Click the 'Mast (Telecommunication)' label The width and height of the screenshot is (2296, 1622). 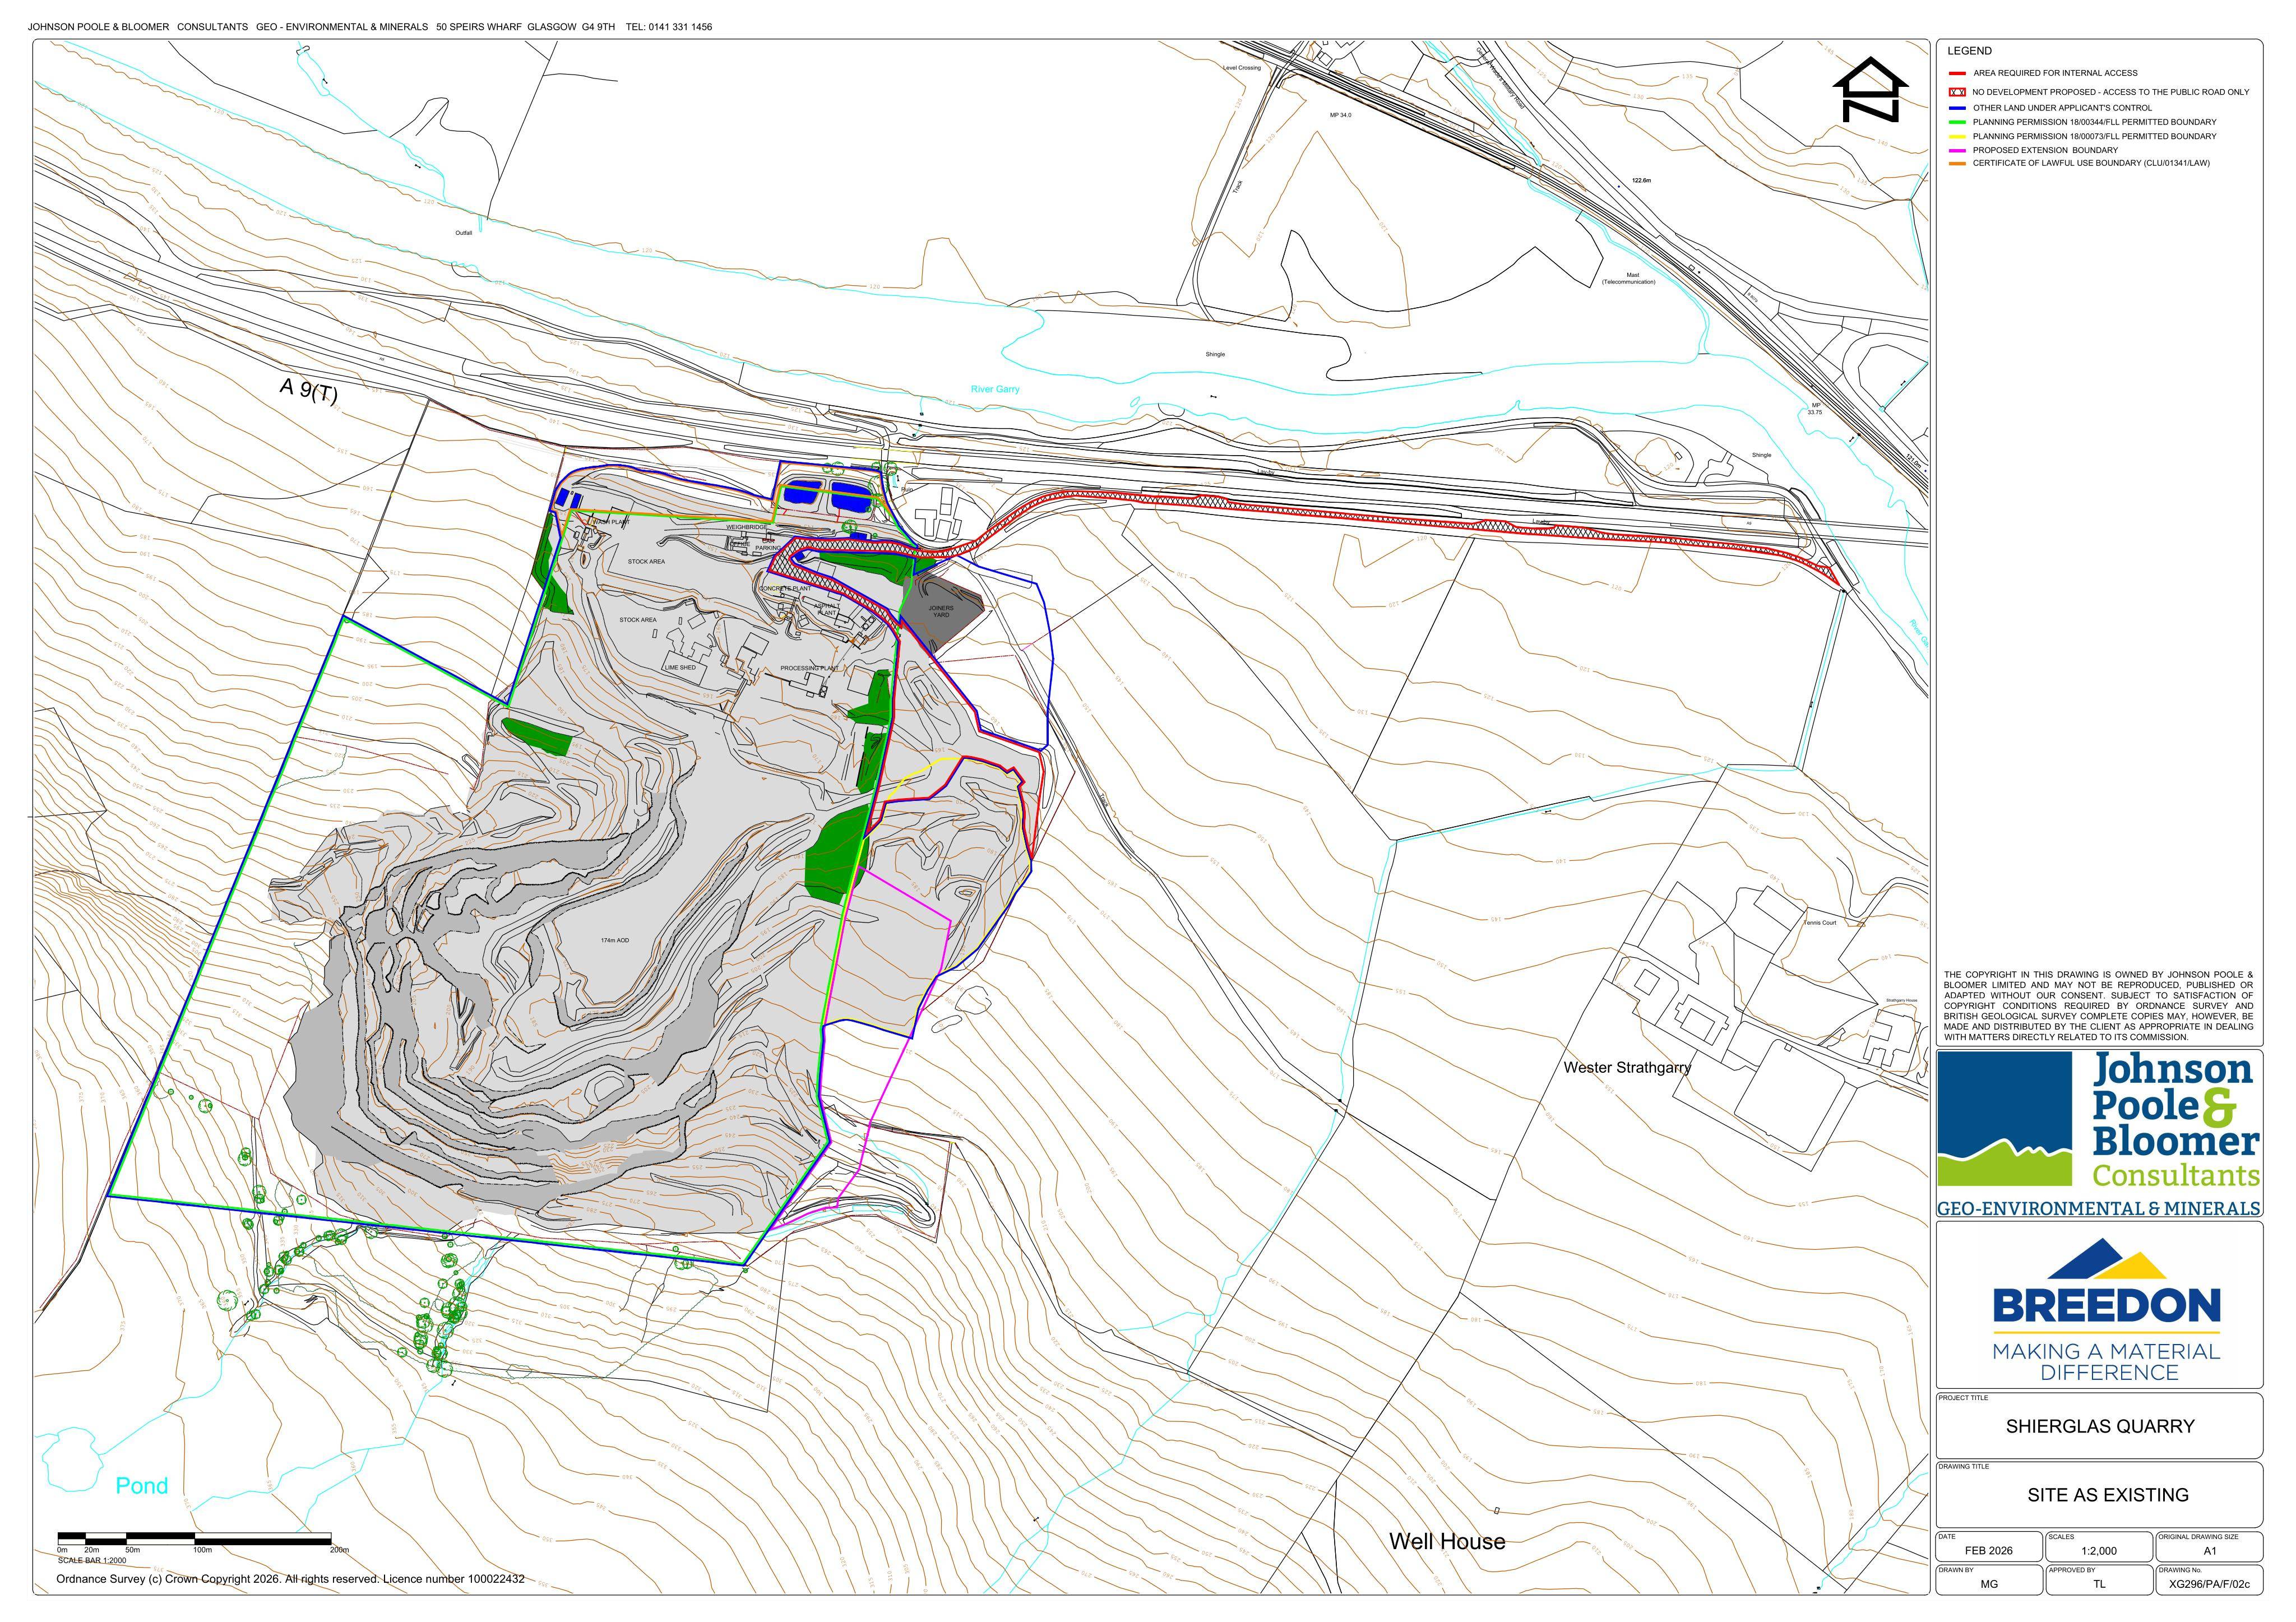tap(1628, 278)
